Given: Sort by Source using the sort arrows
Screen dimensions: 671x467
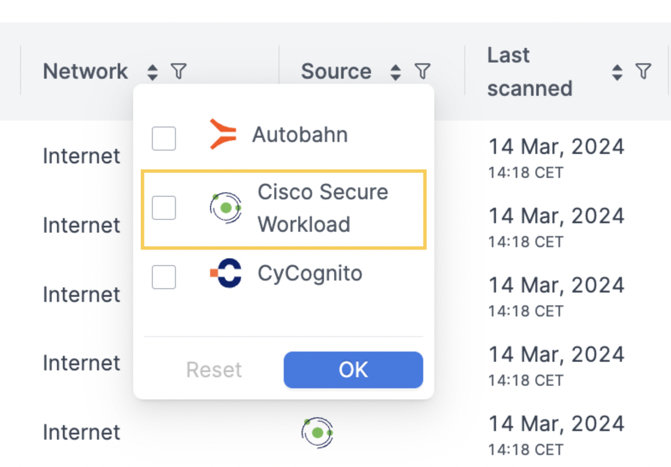Looking at the screenshot, I should [x=395, y=72].
